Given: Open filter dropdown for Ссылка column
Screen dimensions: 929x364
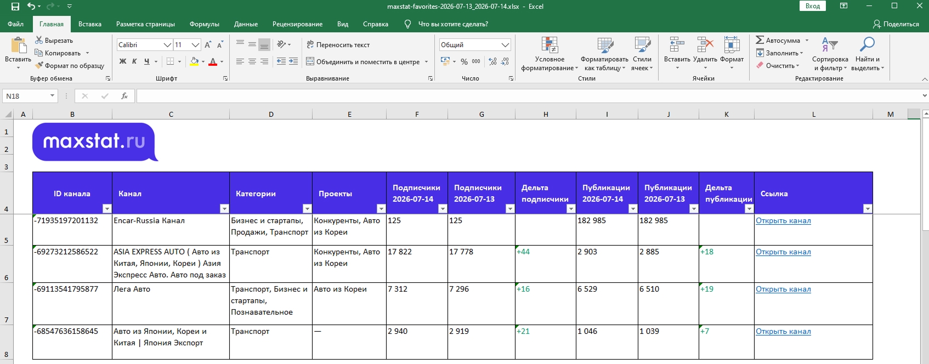Looking at the screenshot, I should [x=868, y=208].
